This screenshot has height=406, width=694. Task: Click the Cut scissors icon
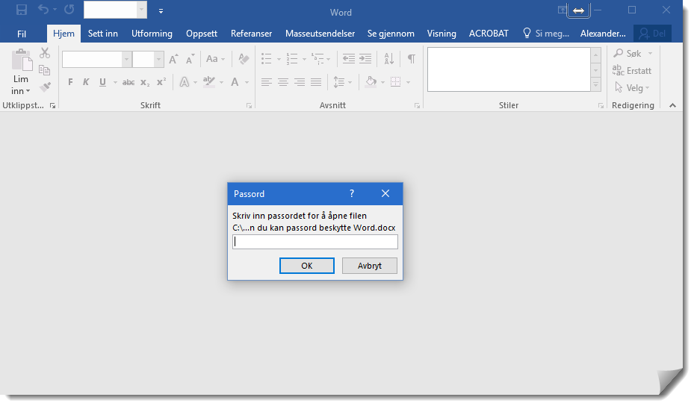(44, 53)
